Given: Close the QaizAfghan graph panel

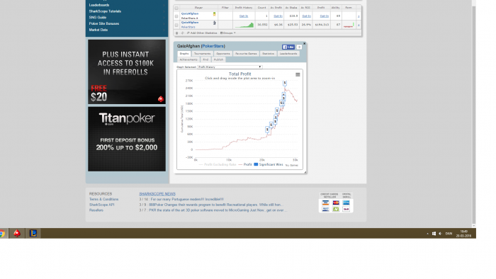Looking at the screenshot, I should pyautogui.click(x=304, y=44).
